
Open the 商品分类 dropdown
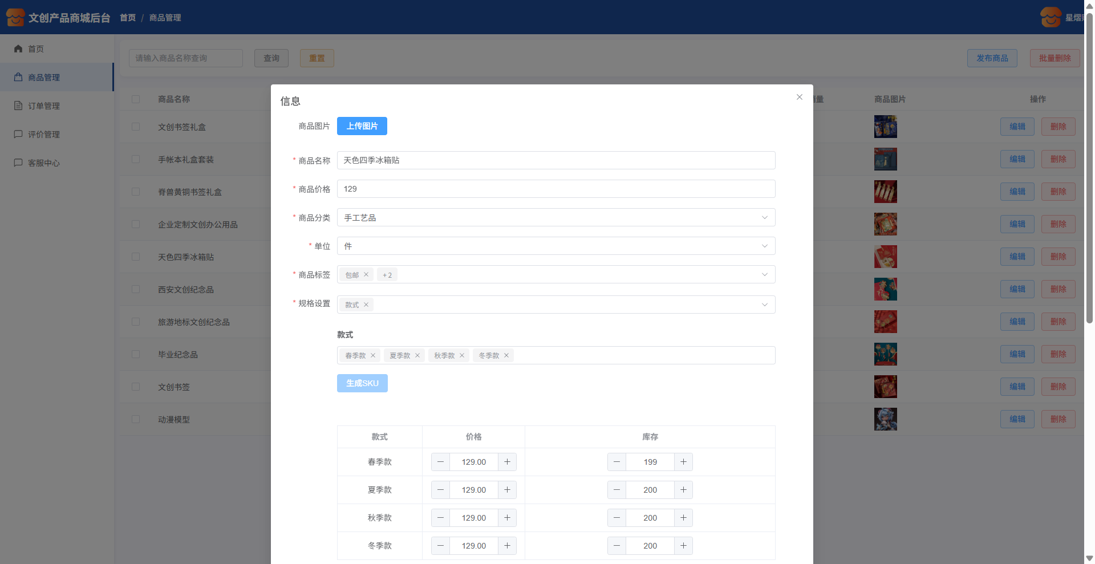tap(555, 217)
